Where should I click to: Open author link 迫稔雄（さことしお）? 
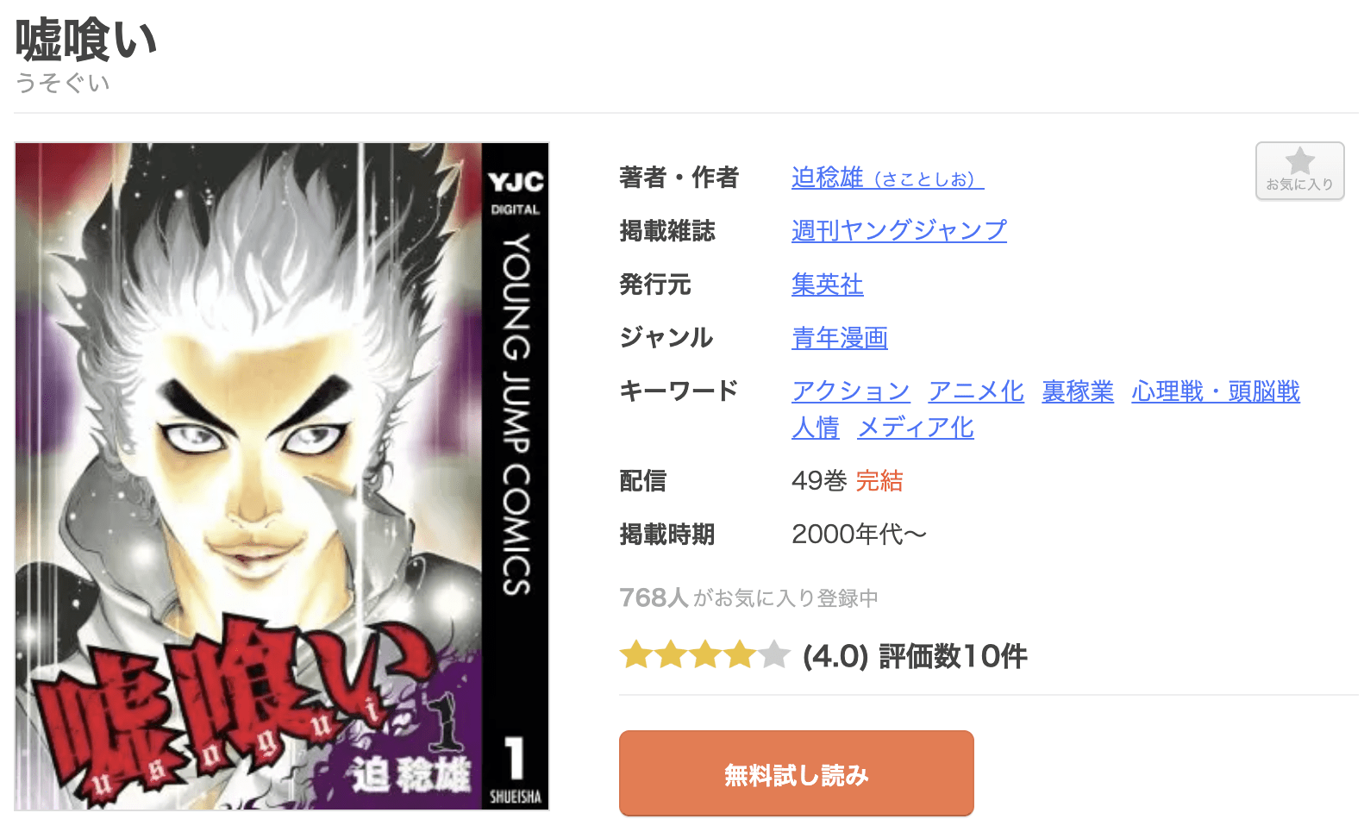[x=887, y=178]
